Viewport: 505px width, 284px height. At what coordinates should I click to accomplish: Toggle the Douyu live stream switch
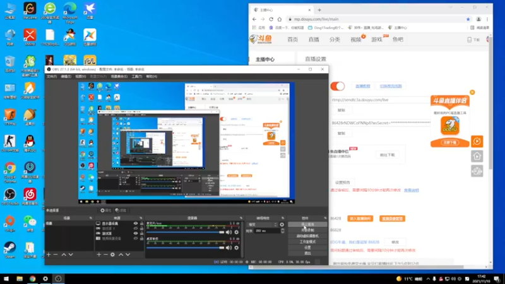coord(338,86)
